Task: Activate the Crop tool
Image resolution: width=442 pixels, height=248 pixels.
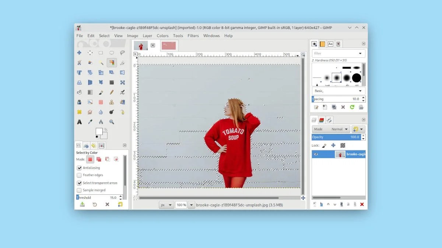Action: (x=79, y=72)
